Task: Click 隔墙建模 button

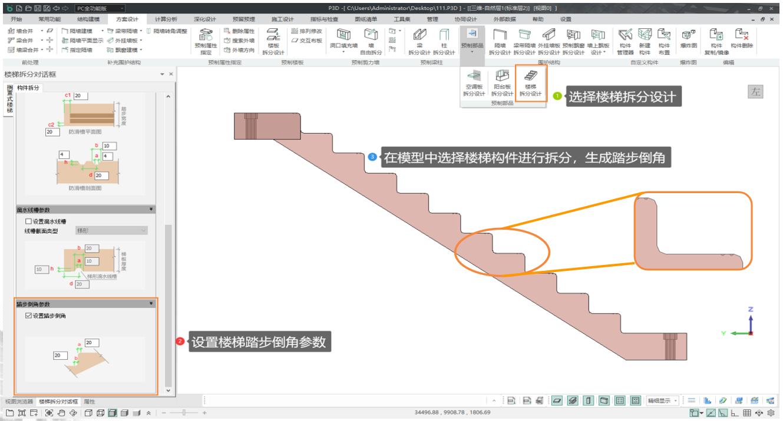Action: (x=77, y=31)
